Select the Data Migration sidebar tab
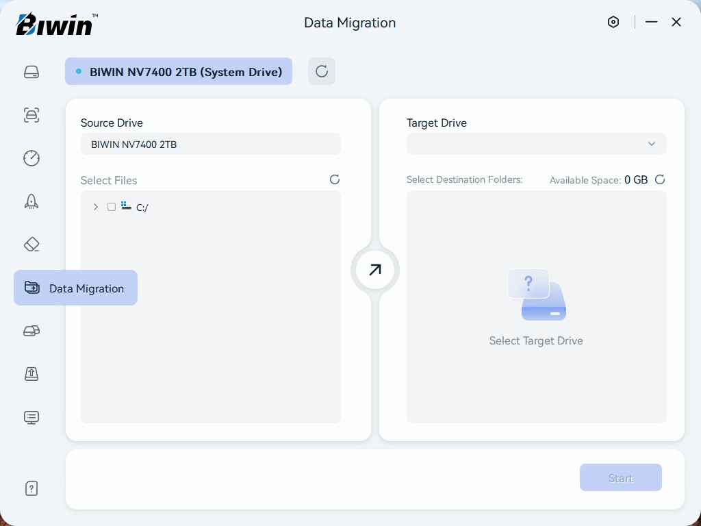 tap(75, 288)
